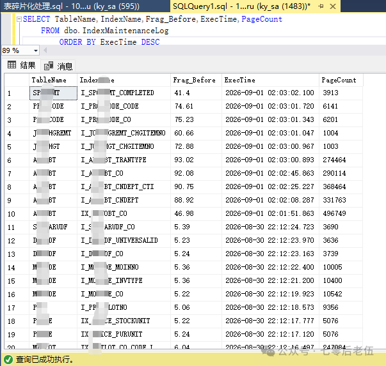Click the PageCount value 496749
386x366 pixels.
coord(334,213)
